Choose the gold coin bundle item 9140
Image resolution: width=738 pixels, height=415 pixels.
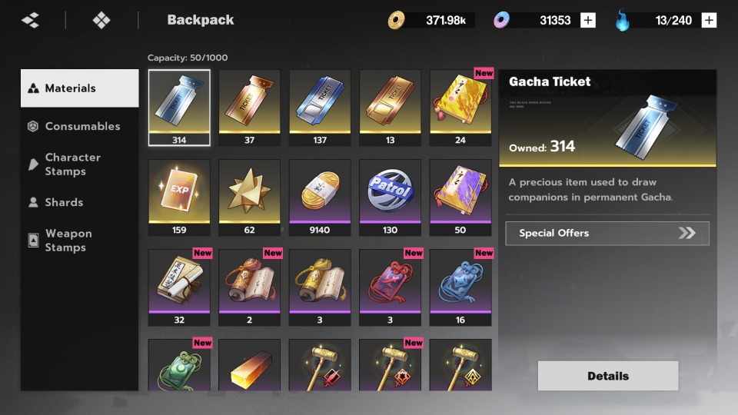pos(320,198)
